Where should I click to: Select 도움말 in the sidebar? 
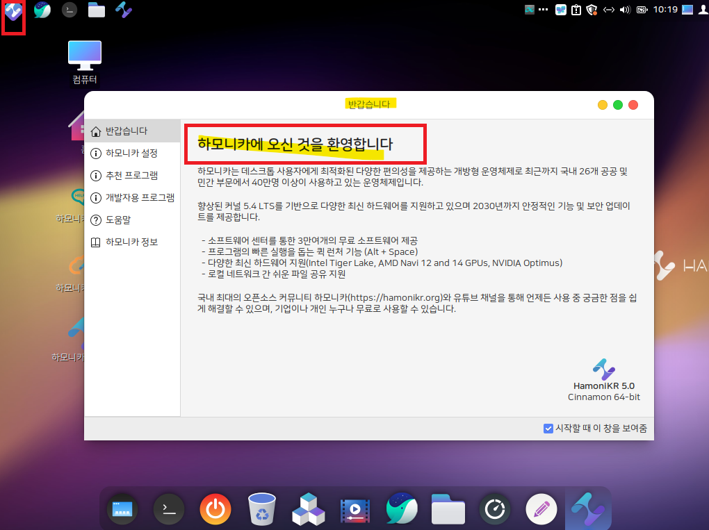[133, 220]
